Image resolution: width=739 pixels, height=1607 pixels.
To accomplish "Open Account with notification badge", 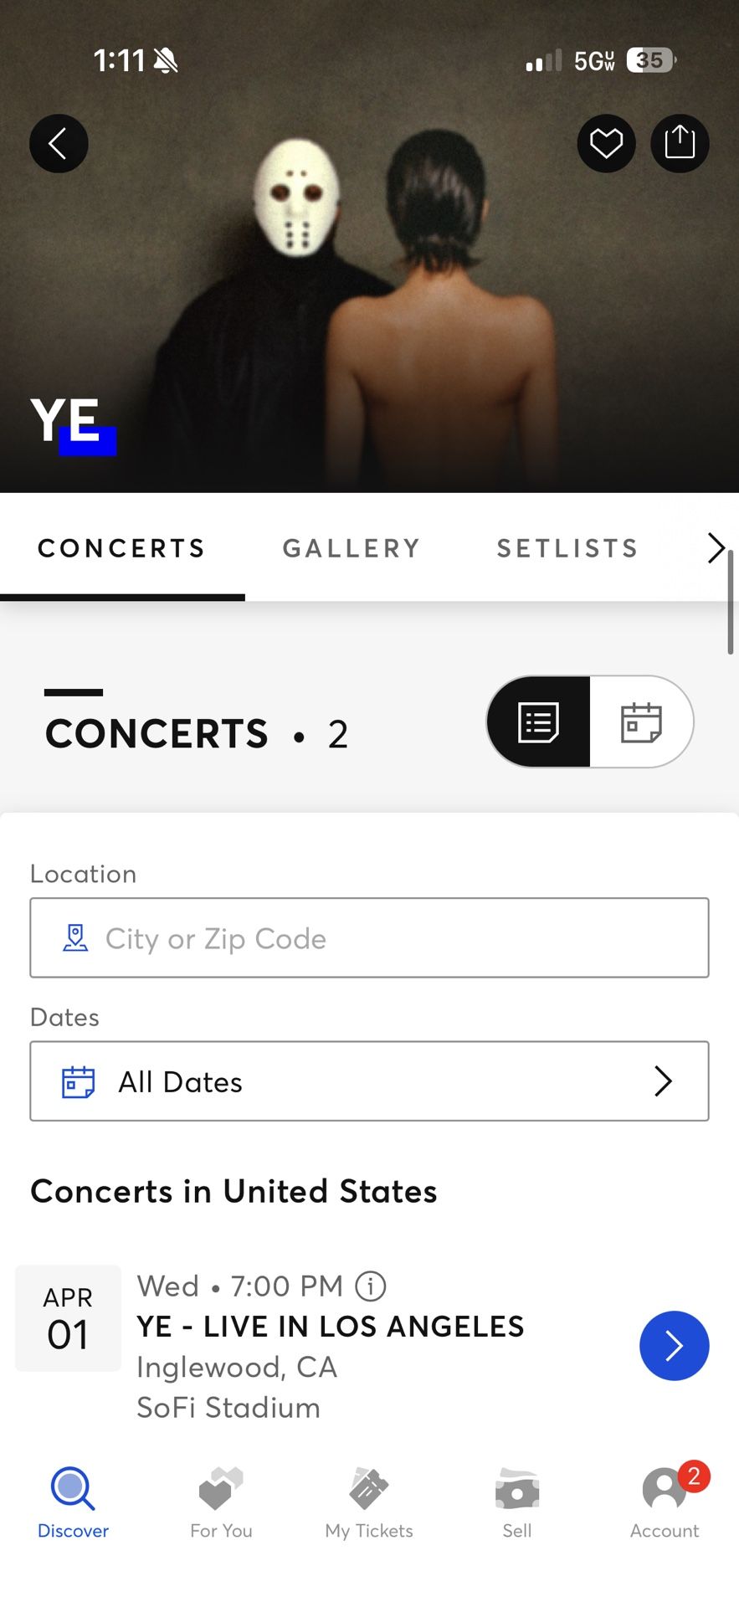I will click(665, 1502).
